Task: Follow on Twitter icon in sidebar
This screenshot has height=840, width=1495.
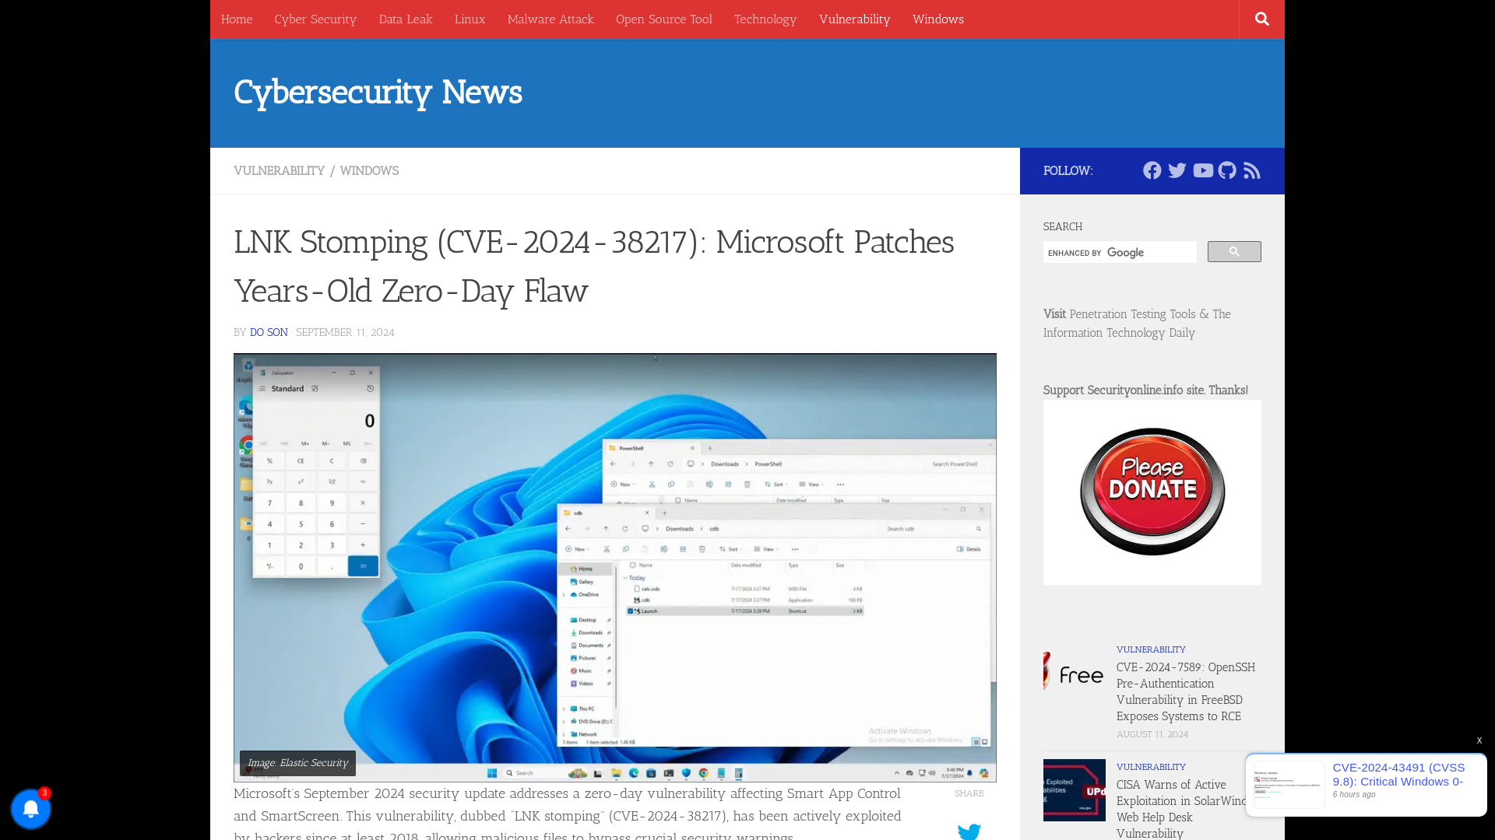Action: (x=1177, y=170)
